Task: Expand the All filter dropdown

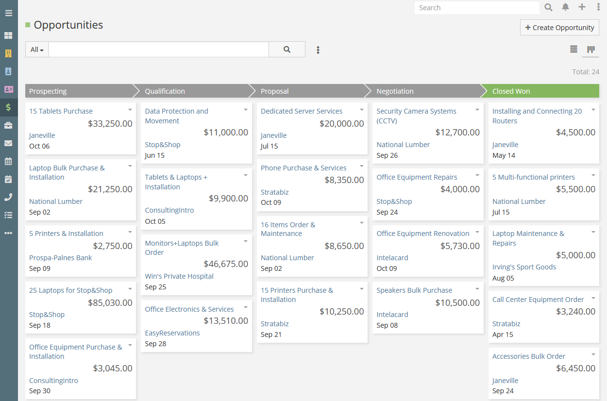Action: [x=37, y=50]
